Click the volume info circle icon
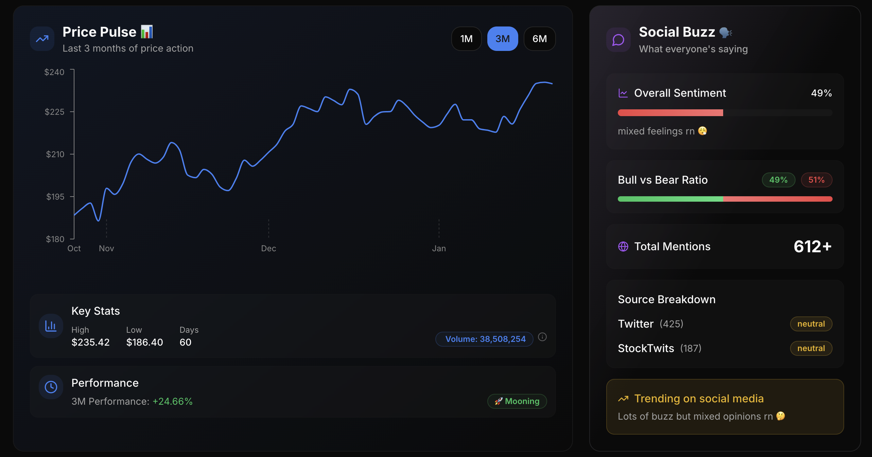 coord(542,337)
